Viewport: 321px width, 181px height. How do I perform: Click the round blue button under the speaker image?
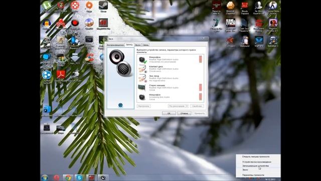point(120,105)
